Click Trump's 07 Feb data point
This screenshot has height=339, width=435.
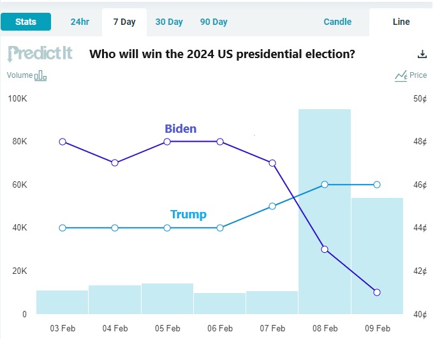272,206
